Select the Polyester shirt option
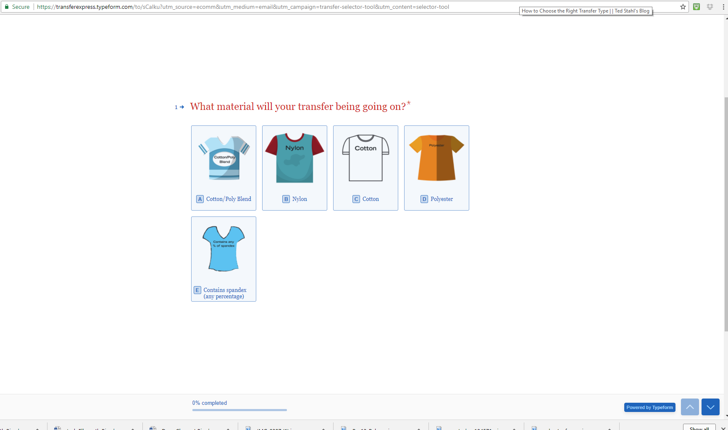 (436, 168)
